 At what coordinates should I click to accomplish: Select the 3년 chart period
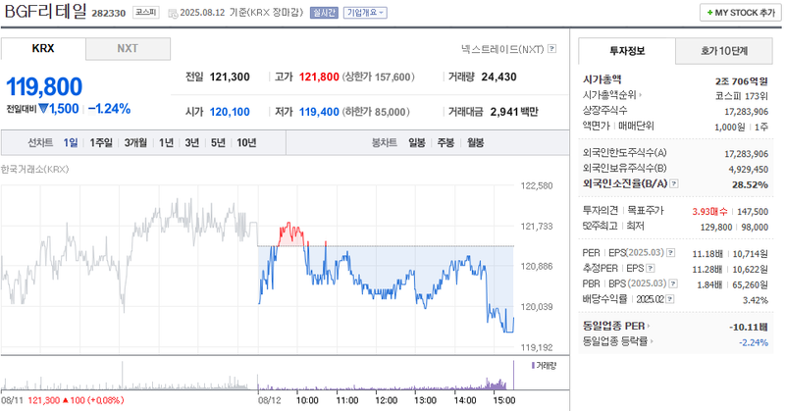[191, 142]
